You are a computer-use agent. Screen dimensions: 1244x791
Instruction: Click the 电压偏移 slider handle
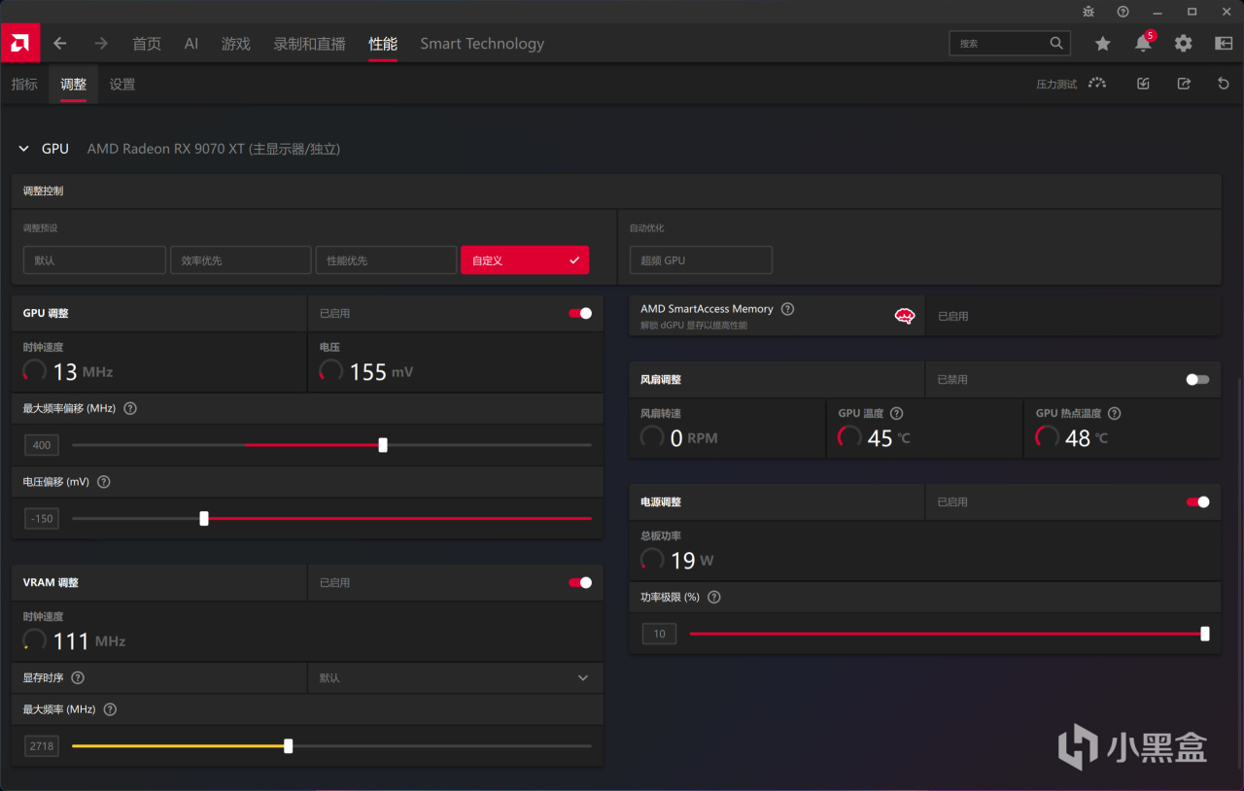click(x=204, y=519)
